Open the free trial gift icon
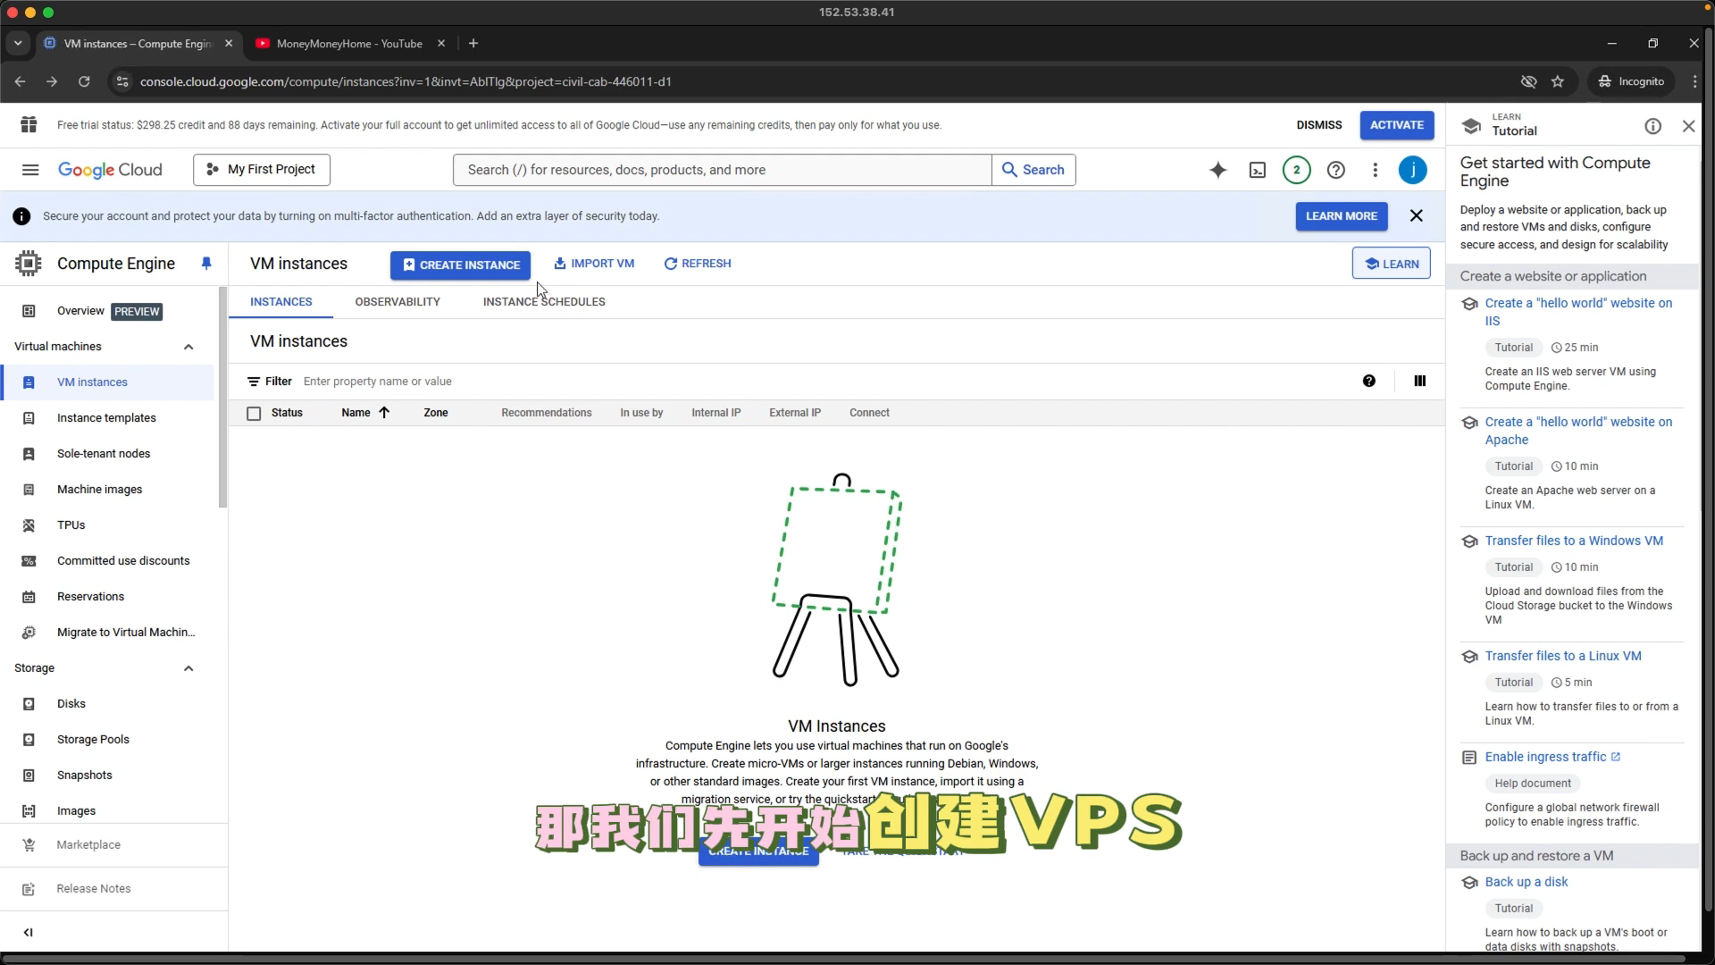This screenshot has width=1715, height=965. point(29,125)
